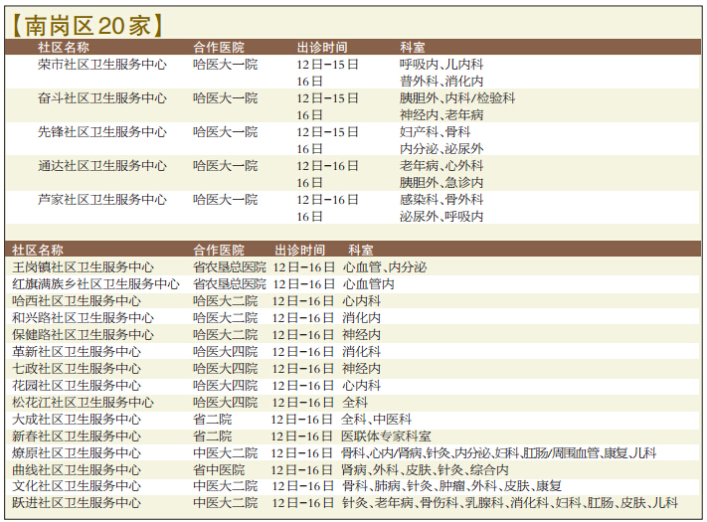Select 荣市社区卫生服务中心 row name
The width and height of the screenshot is (707, 522).
click(x=102, y=65)
